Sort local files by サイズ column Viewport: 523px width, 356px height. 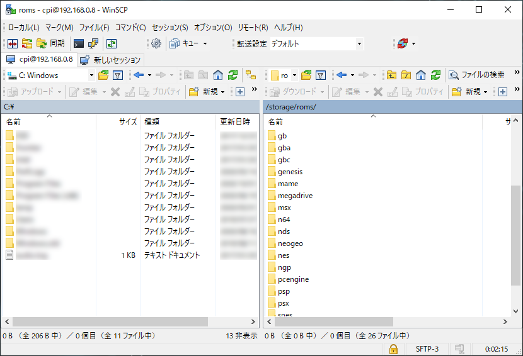coord(118,121)
